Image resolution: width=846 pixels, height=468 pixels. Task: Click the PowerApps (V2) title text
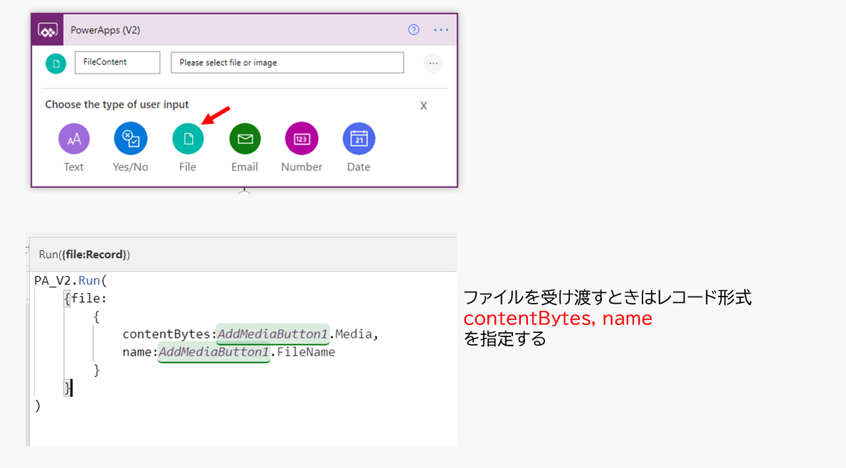click(105, 30)
